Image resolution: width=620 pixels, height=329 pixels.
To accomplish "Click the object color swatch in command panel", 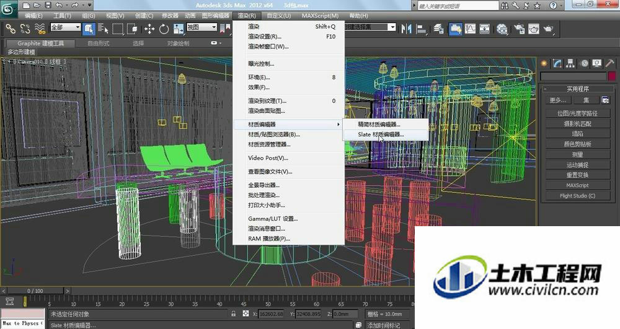I will pos(612,76).
